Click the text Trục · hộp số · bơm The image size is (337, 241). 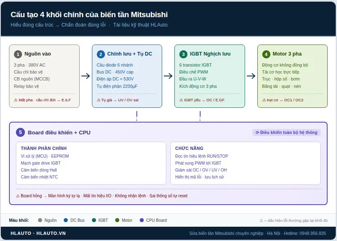tap(281, 79)
